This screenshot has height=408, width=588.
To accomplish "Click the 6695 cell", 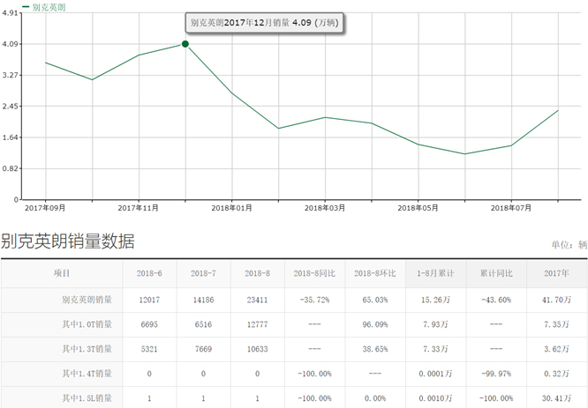I will (x=149, y=324).
